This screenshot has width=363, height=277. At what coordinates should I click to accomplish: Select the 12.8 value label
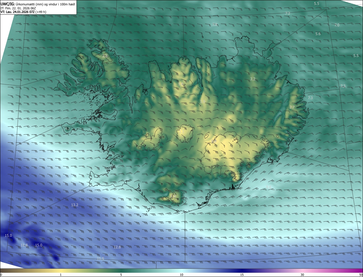pyautogui.click(x=117, y=247)
